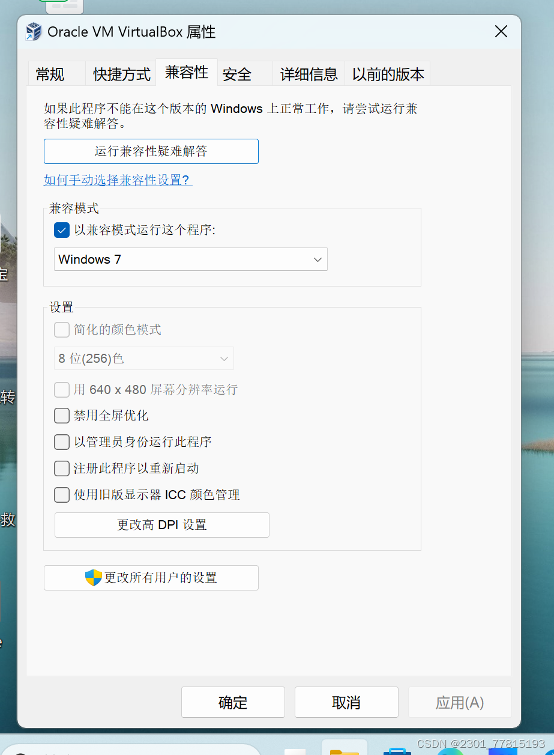Check 用 640 x 480 屏幕分辨率运行

click(x=62, y=390)
